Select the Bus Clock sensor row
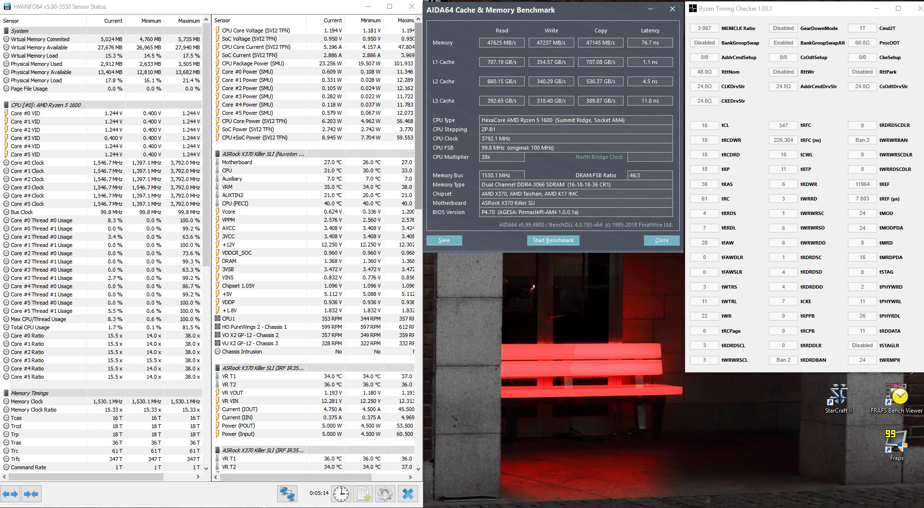The height and width of the screenshot is (508, 924). [101, 212]
